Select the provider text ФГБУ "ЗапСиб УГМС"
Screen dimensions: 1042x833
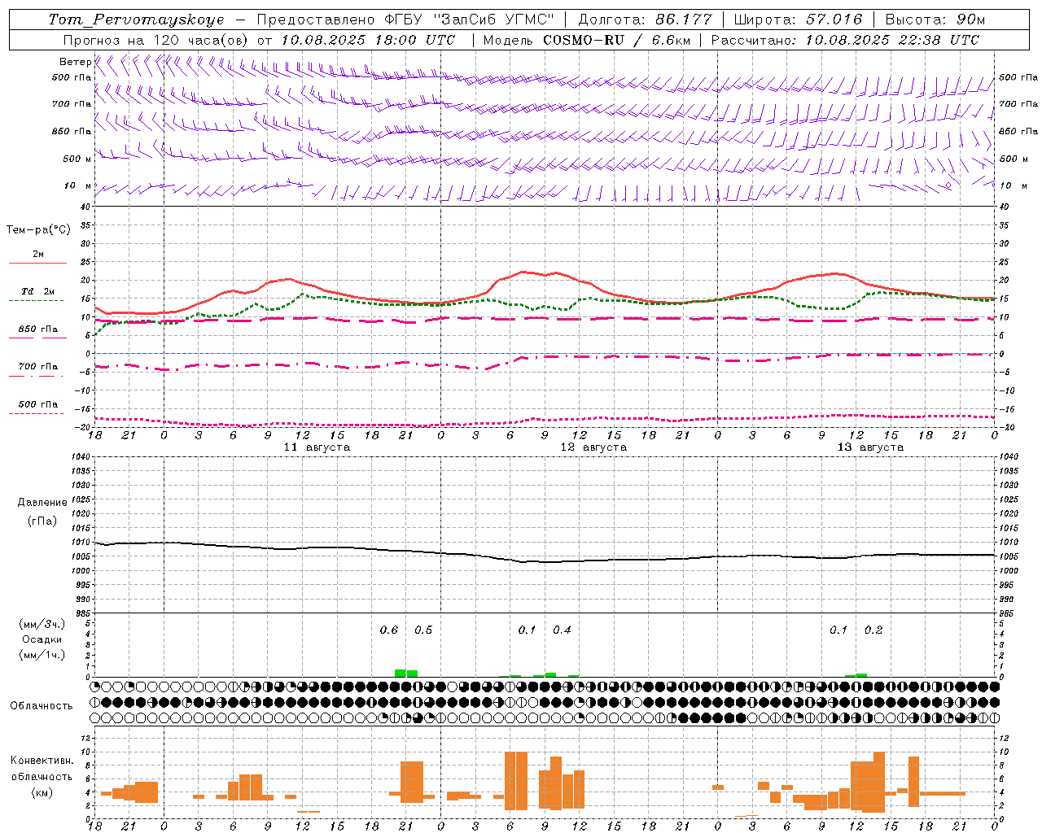[x=468, y=20]
